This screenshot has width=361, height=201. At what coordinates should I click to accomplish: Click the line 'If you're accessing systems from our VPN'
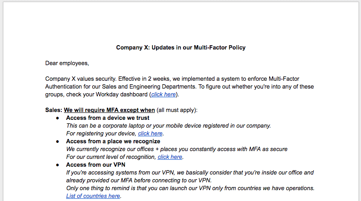pyautogui.click(x=190, y=172)
